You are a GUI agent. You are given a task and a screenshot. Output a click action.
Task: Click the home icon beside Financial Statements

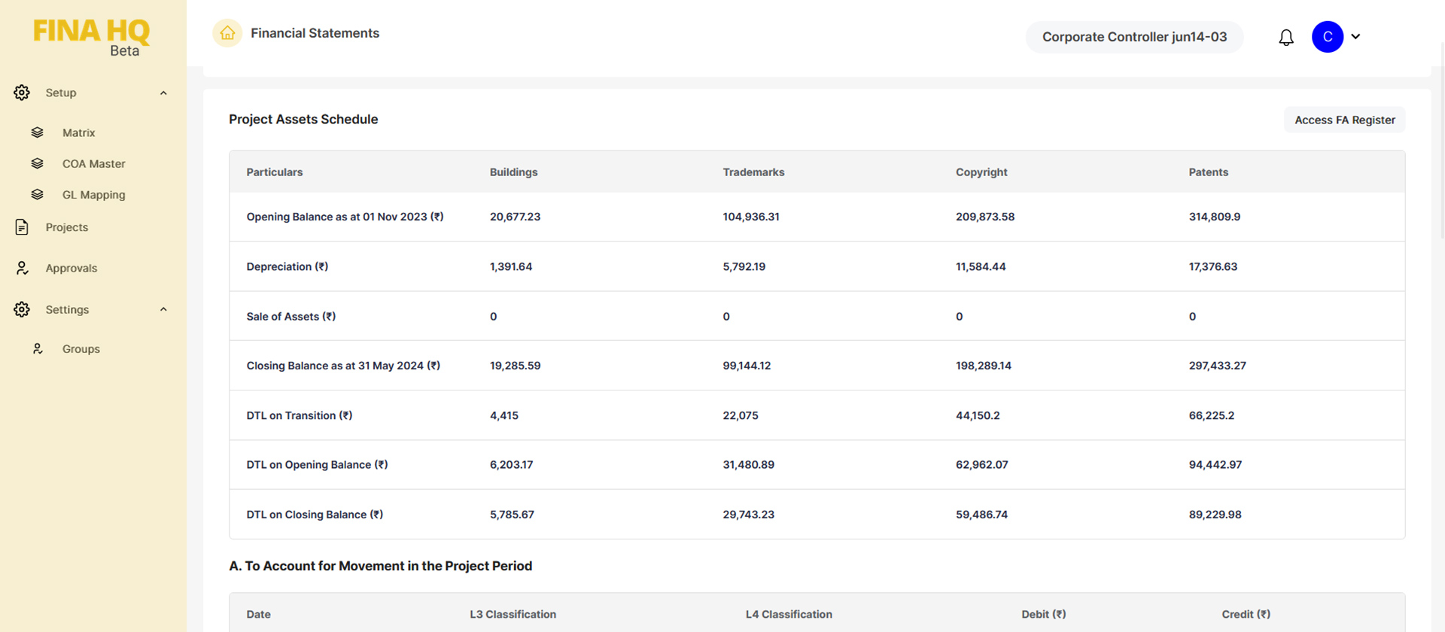point(227,33)
